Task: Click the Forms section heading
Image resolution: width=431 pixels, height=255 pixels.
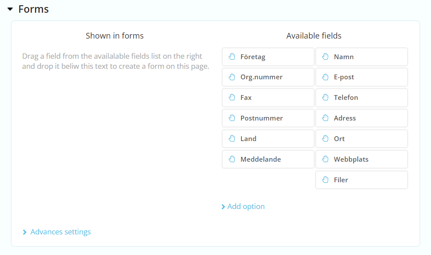Action: [33, 9]
